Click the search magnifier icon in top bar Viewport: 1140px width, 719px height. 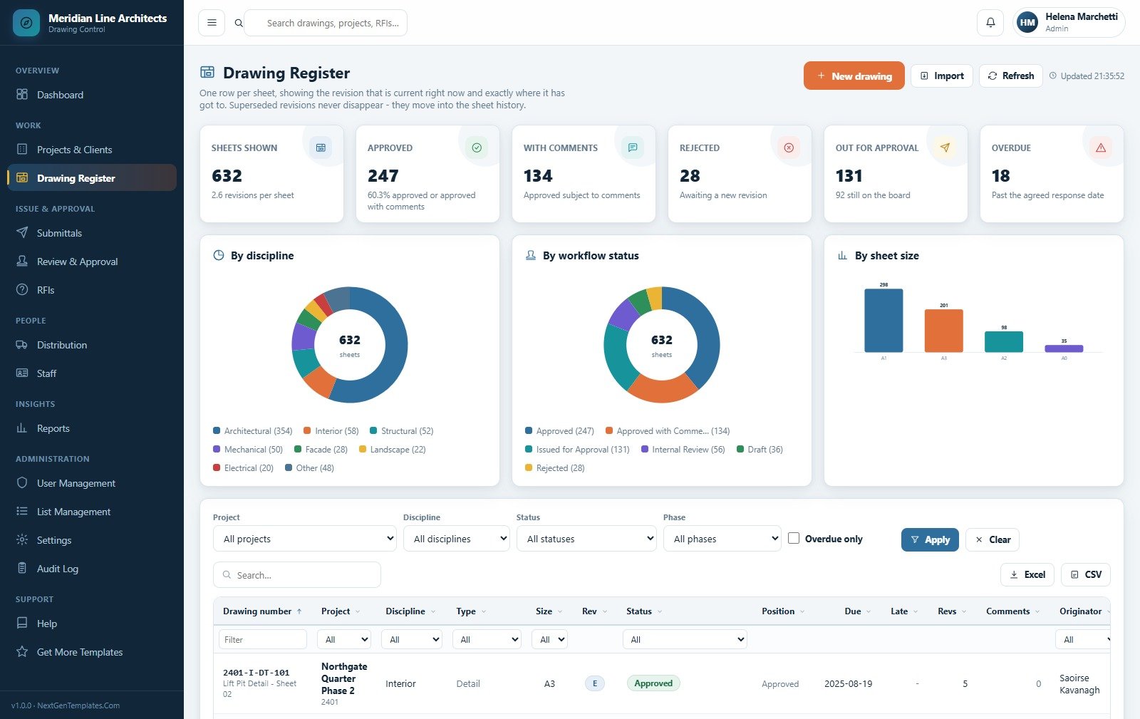click(239, 23)
